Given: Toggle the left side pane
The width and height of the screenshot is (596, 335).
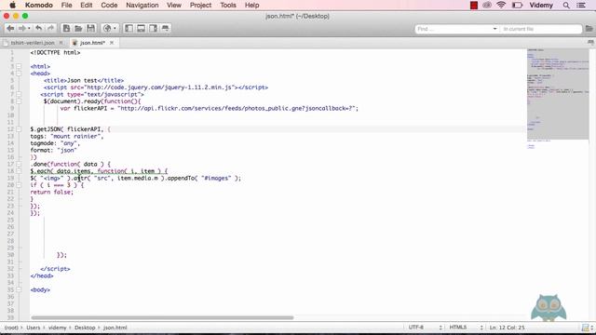Looking at the screenshot, I should point(129,29).
